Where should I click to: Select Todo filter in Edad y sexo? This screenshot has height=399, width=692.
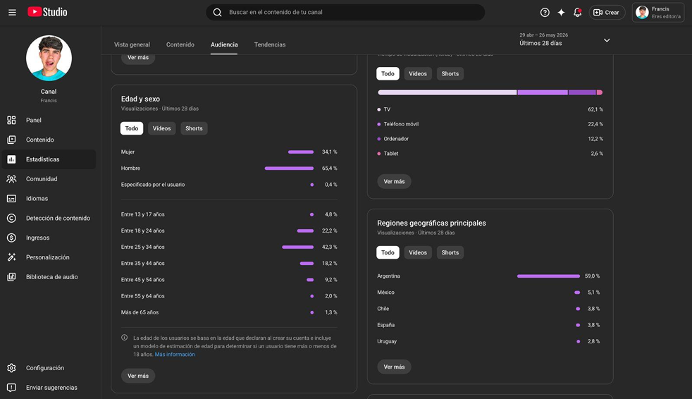point(132,128)
